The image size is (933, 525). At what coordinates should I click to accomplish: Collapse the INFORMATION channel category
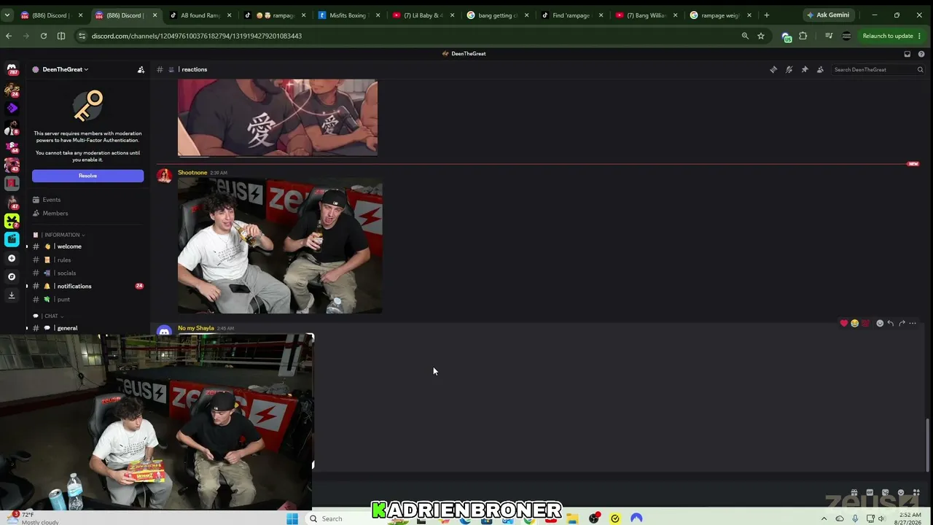63,235
